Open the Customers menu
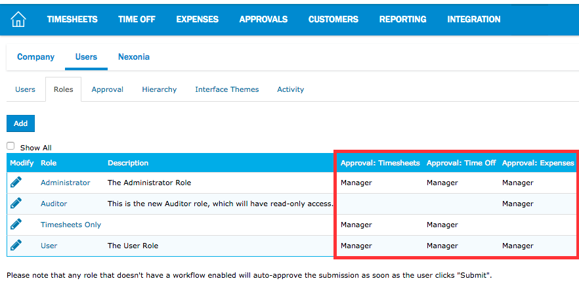The width and height of the screenshot is (579, 306). pyautogui.click(x=333, y=19)
